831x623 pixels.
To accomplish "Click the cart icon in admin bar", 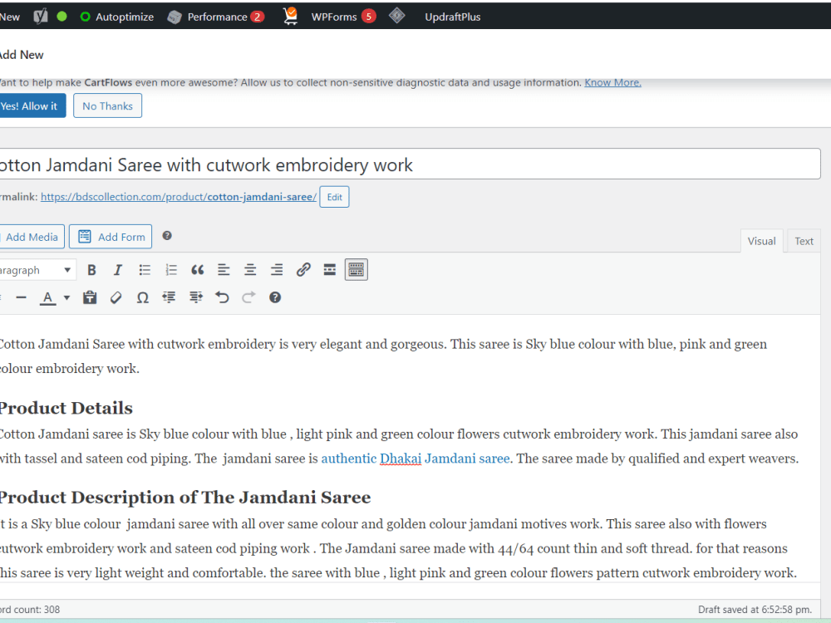I will point(290,16).
